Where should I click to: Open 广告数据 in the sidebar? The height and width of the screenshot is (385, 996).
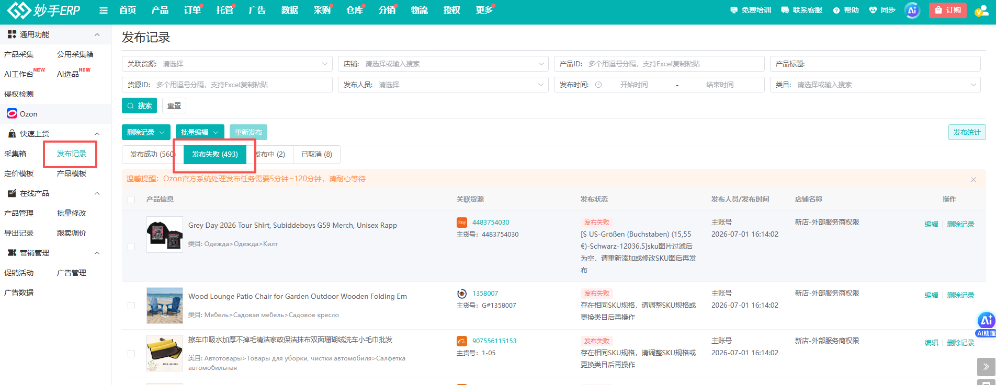19,293
